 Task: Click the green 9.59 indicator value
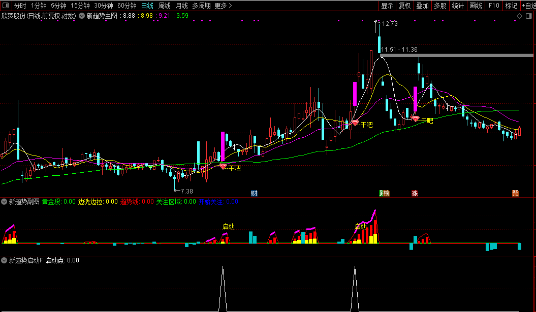[182, 16]
